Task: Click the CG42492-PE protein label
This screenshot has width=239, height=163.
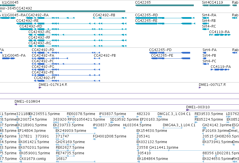Action: click(x=43, y=72)
